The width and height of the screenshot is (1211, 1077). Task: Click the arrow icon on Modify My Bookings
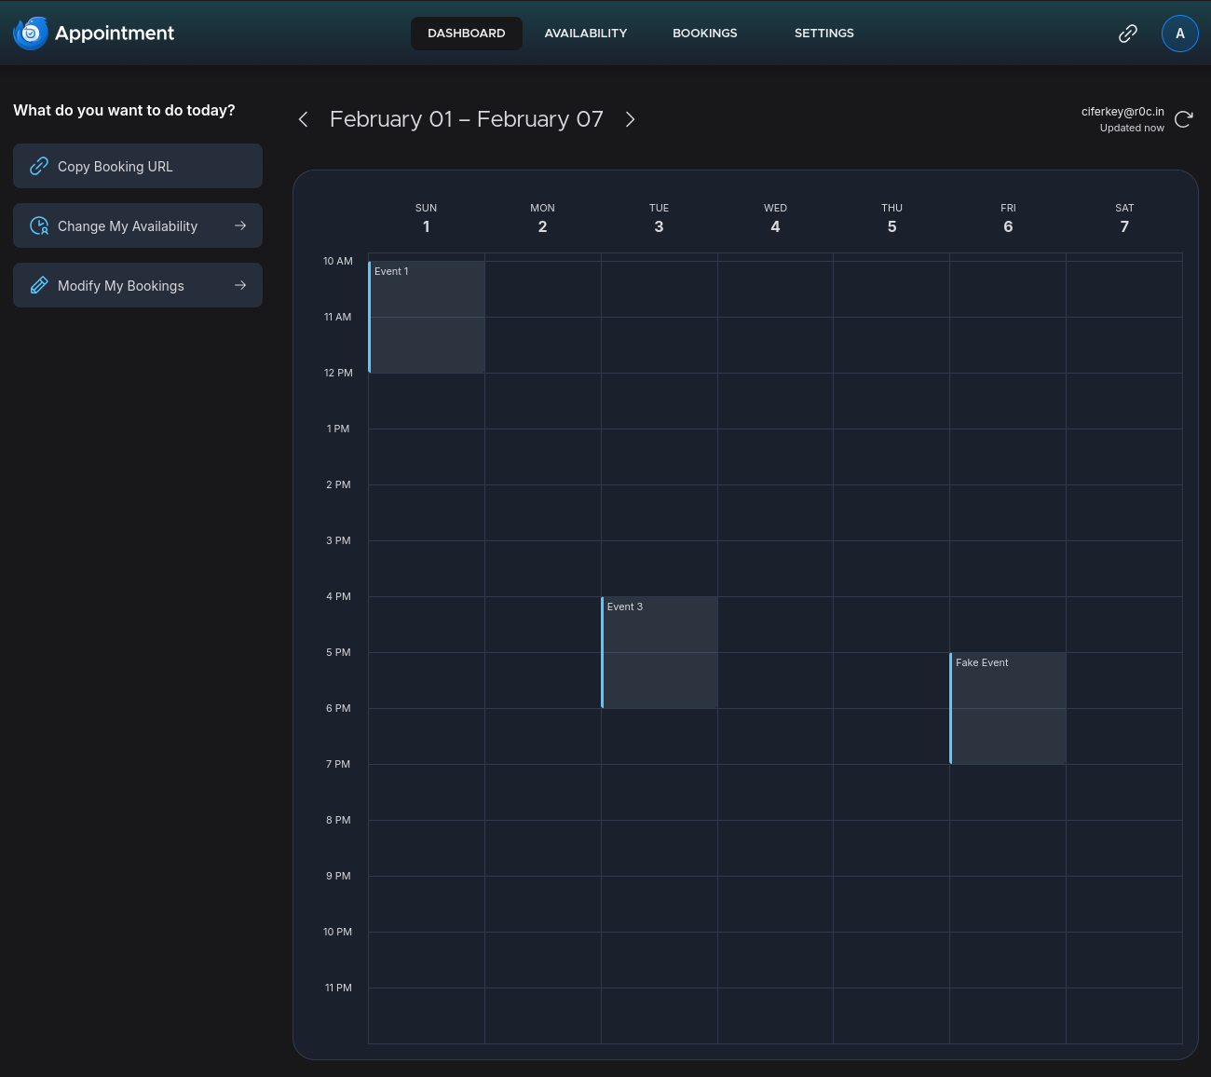coord(240,285)
